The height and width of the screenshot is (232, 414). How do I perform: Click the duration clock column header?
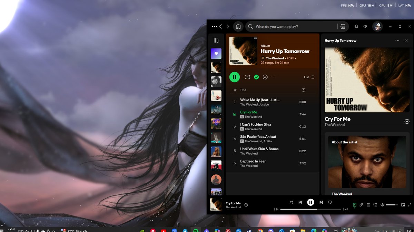click(x=303, y=90)
